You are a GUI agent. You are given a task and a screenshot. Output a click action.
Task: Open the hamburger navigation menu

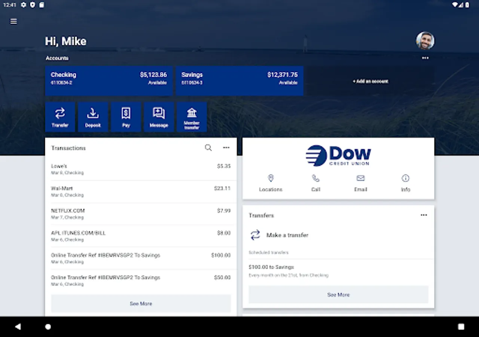14,21
